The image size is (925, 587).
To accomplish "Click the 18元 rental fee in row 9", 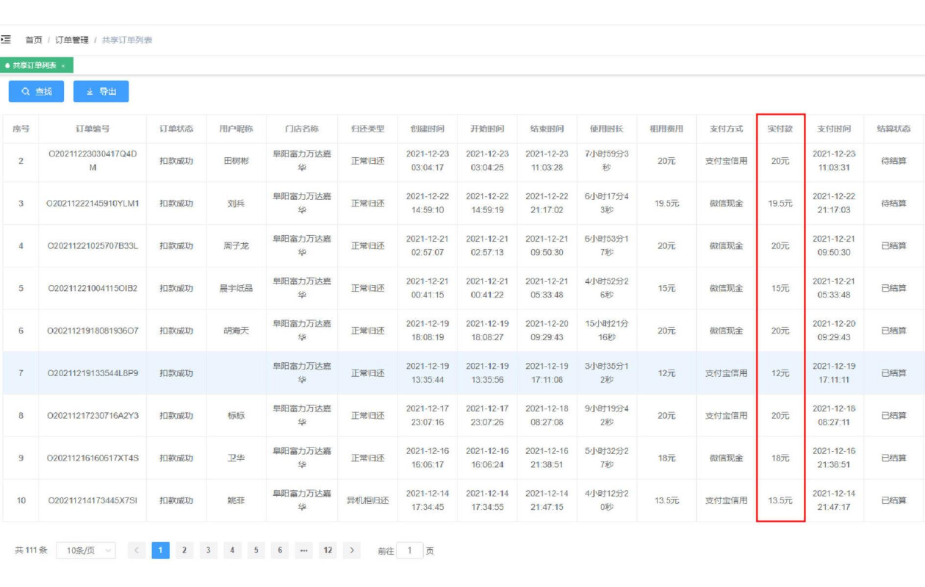I will coord(666,458).
